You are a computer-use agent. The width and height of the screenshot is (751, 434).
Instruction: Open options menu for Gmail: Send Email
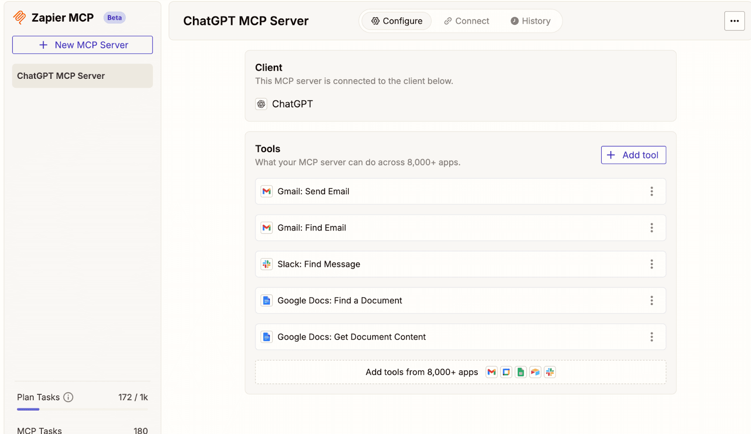pos(651,191)
